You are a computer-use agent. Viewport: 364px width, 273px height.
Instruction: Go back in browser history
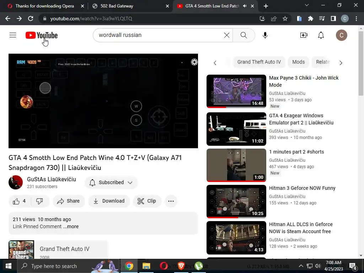[x=8, y=18]
